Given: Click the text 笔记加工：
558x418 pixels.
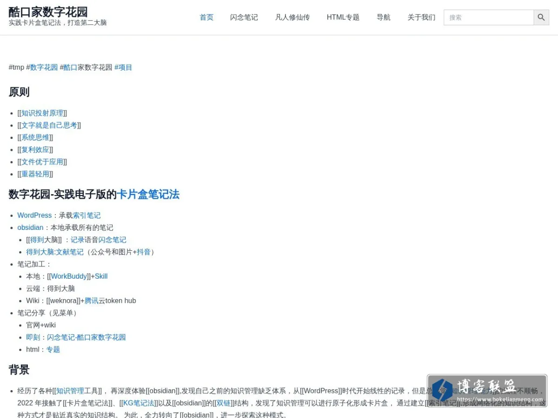Looking at the screenshot, I should 34,264.
